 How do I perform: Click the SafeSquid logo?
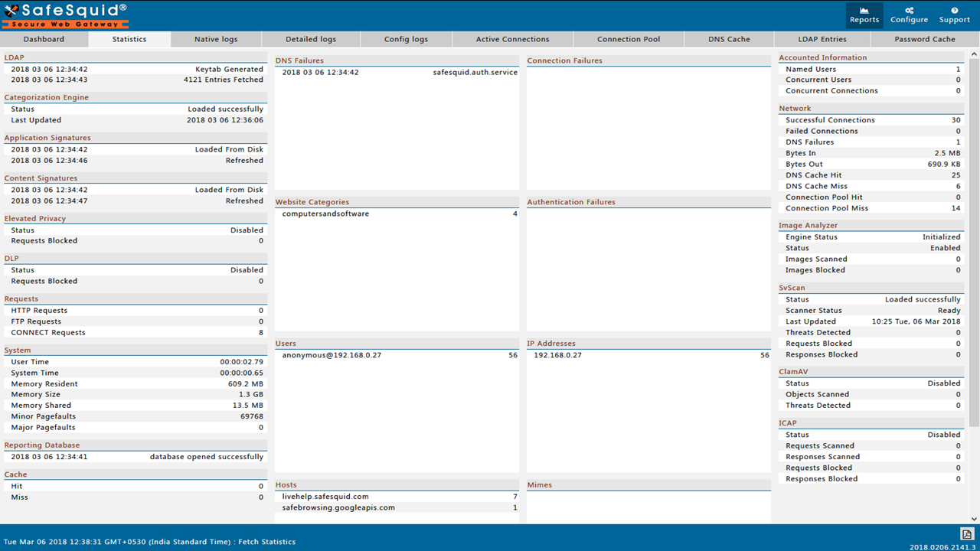coord(65,15)
